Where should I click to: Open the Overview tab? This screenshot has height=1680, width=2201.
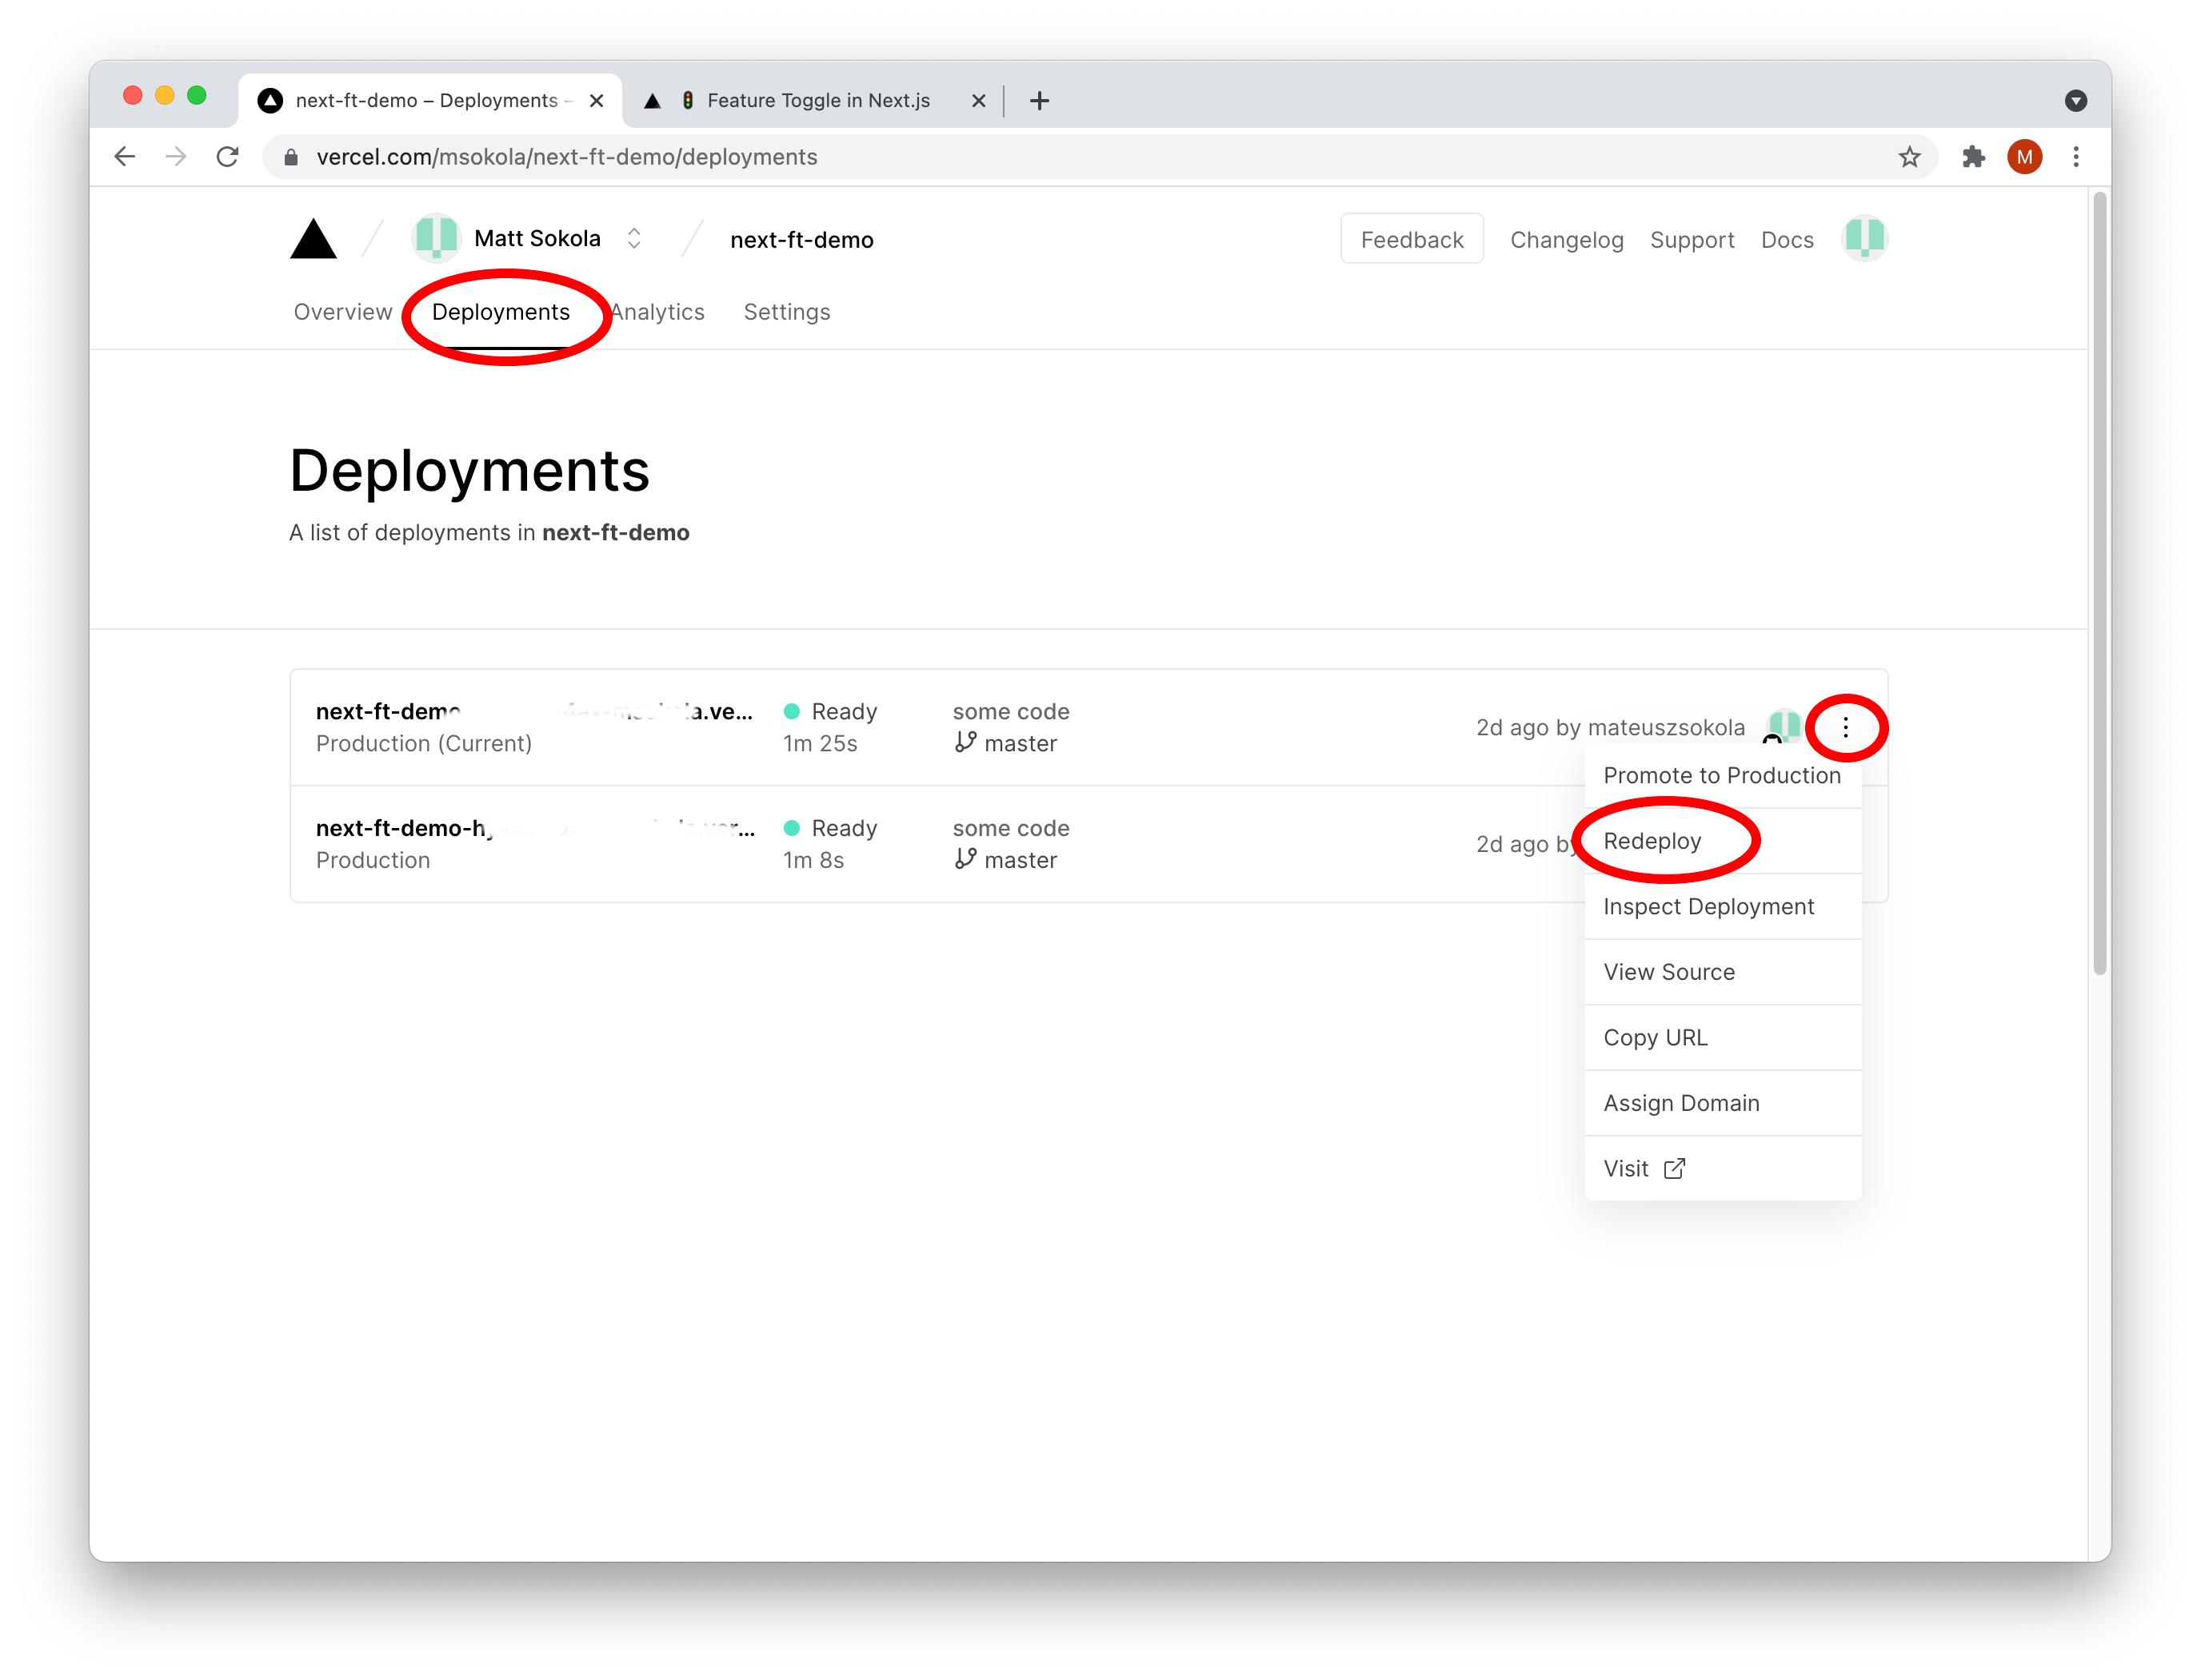343,312
